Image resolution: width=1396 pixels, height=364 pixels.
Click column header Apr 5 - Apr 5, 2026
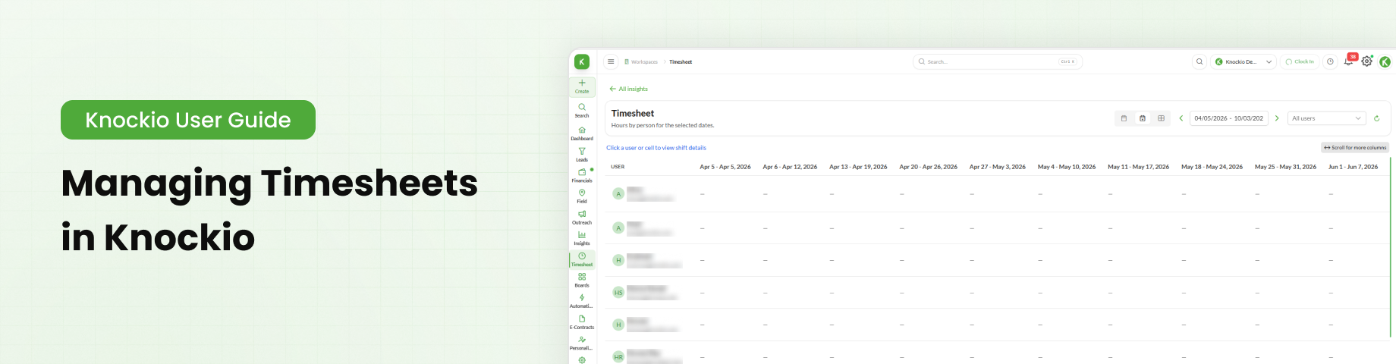click(725, 167)
